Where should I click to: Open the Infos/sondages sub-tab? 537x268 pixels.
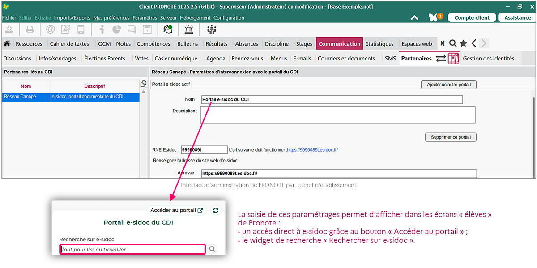58,58
